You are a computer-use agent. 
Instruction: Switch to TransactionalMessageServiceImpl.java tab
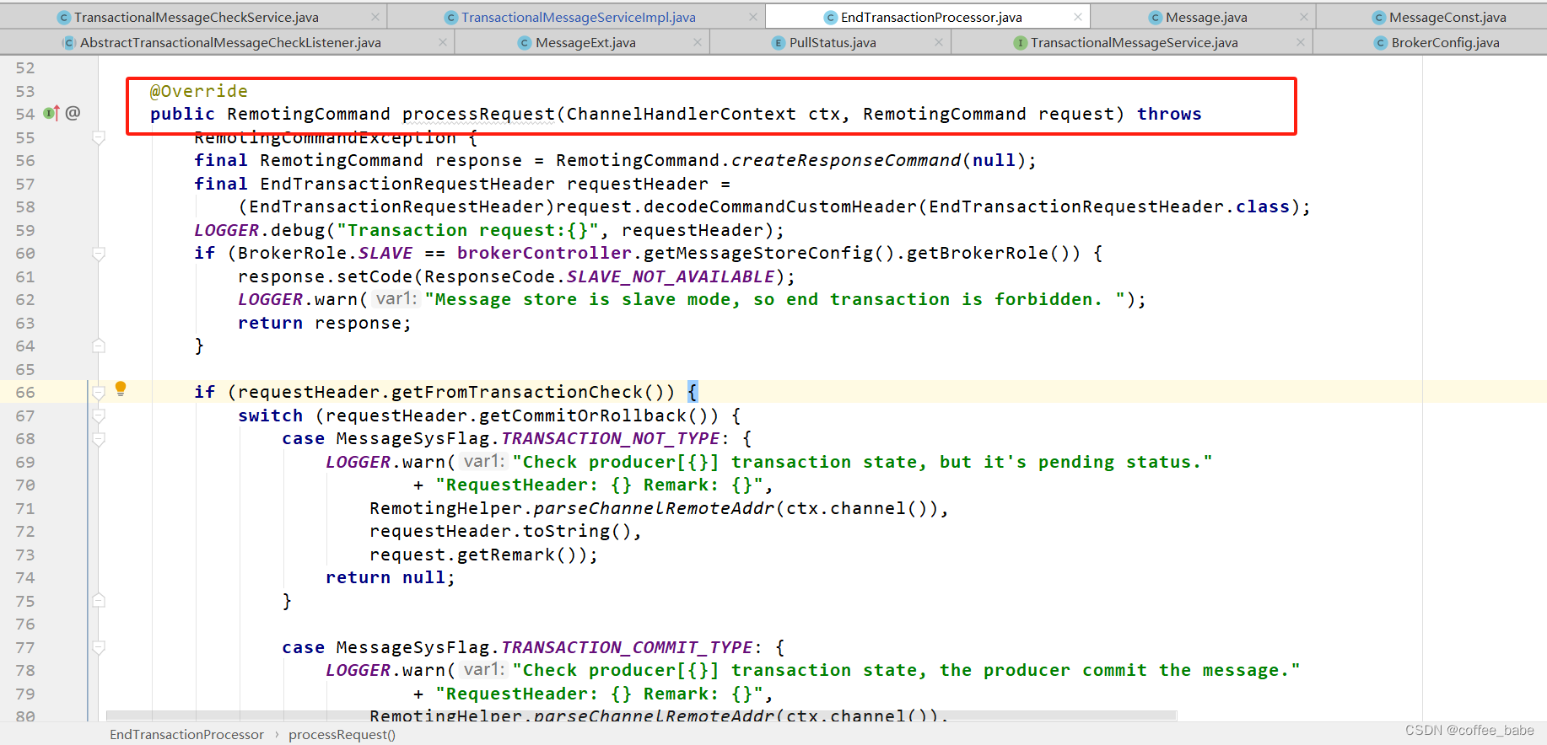click(578, 17)
